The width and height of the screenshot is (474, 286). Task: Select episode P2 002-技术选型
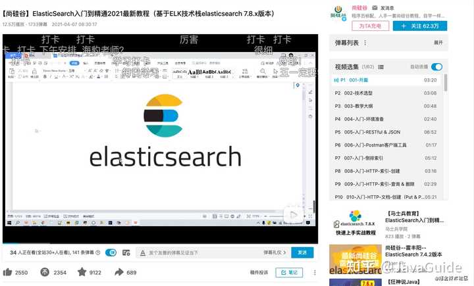coord(385,93)
